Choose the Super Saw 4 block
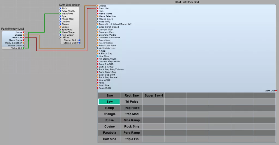 [x=154, y=95]
